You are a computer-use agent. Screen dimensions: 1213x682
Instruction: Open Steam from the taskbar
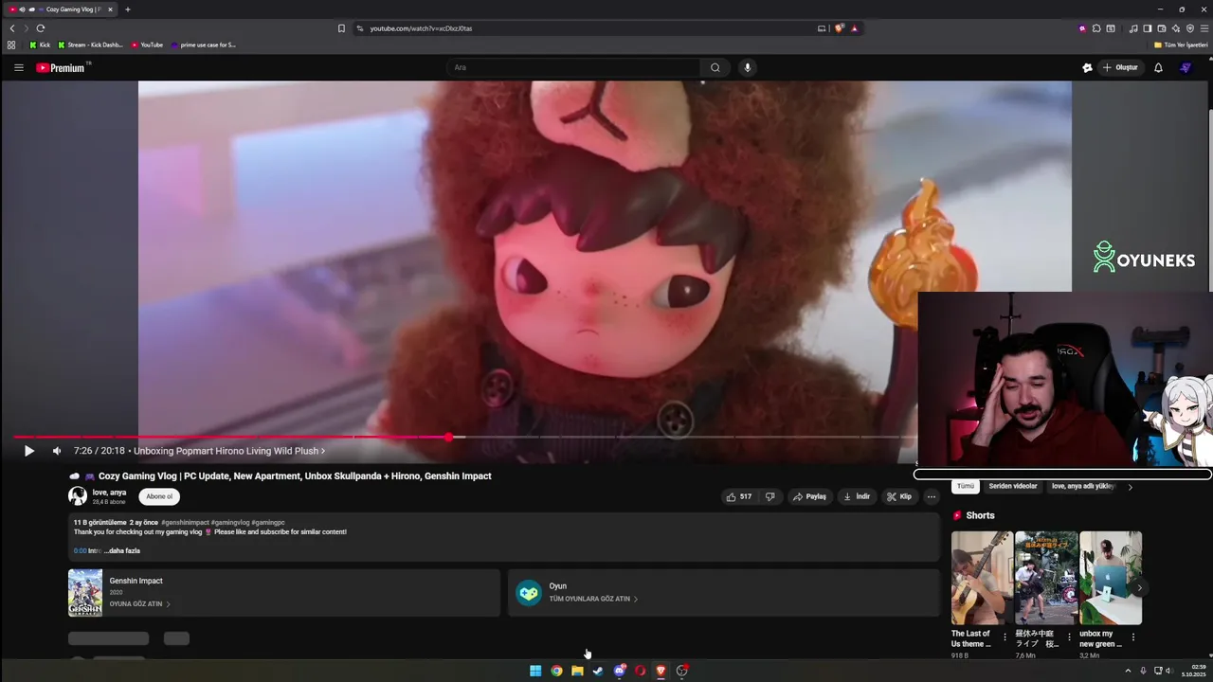click(598, 671)
